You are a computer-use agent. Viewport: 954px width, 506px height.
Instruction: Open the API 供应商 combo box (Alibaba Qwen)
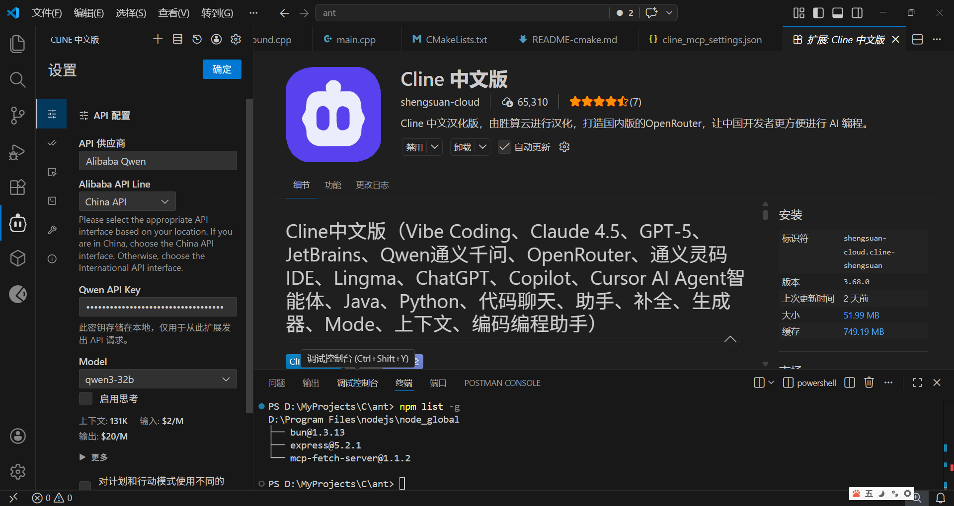(x=158, y=161)
